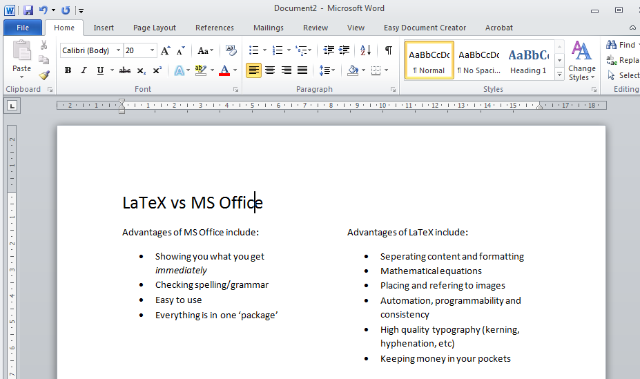This screenshot has height=379, width=640.
Task: Click the Clear Formatting eraser icon
Action: tap(231, 50)
